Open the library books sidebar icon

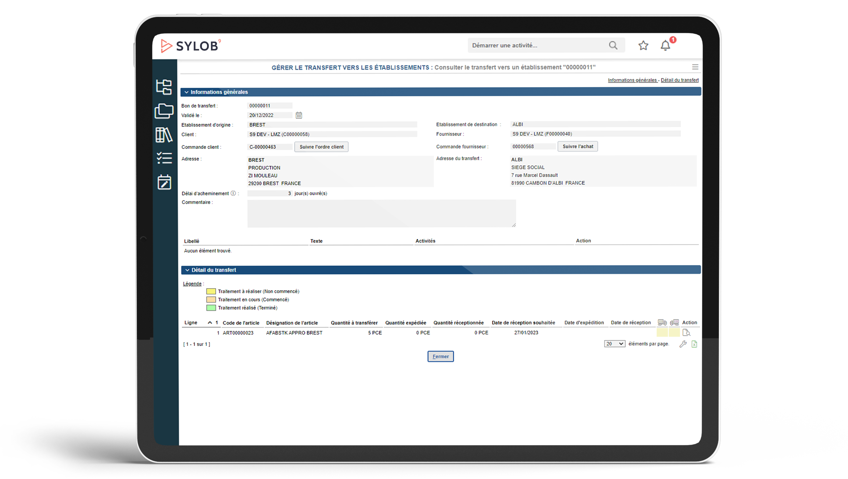coord(164,135)
